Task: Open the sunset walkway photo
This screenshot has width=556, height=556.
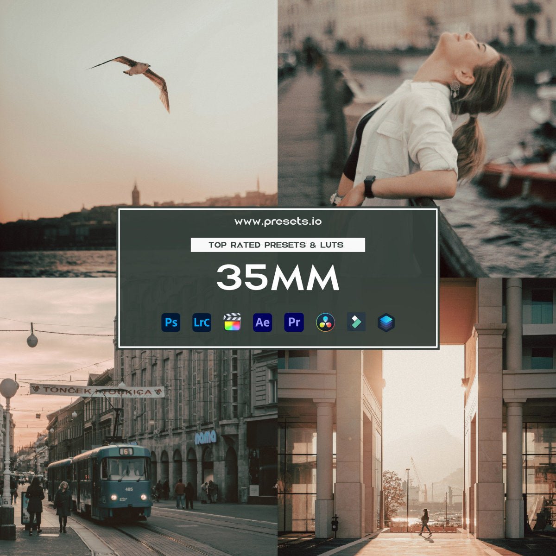Action: (417, 463)
